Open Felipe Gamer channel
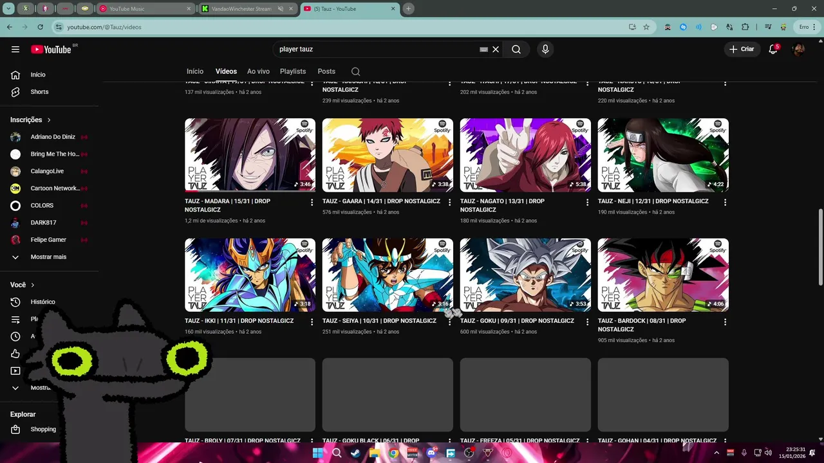Screen dimensions: 824x463 pos(49,240)
